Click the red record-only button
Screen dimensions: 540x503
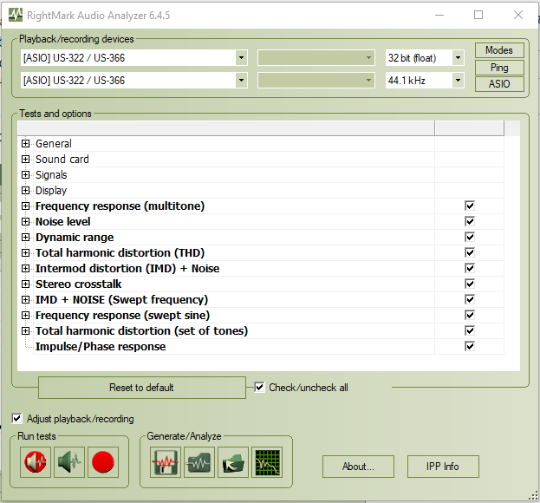coord(103,462)
